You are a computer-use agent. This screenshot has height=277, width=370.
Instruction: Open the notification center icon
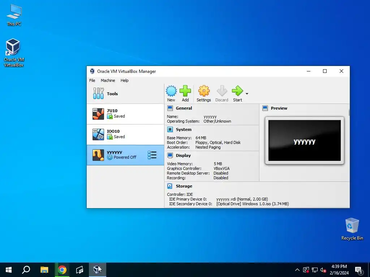tap(359, 270)
